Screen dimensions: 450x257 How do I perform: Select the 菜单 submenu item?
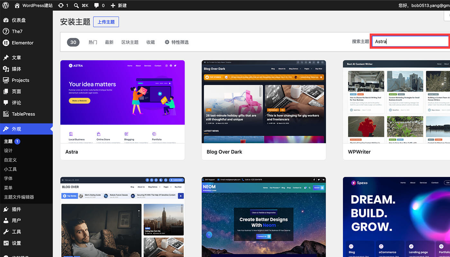(x=8, y=188)
